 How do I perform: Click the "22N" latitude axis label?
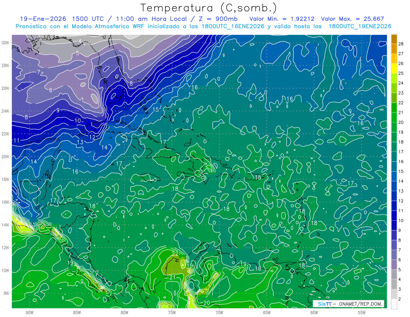[x=5, y=134]
